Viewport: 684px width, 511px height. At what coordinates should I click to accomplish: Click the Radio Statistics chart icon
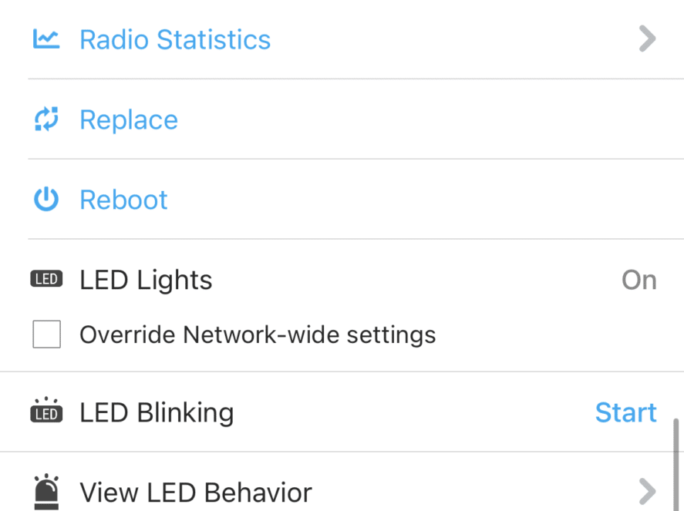pyautogui.click(x=46, y=39)
